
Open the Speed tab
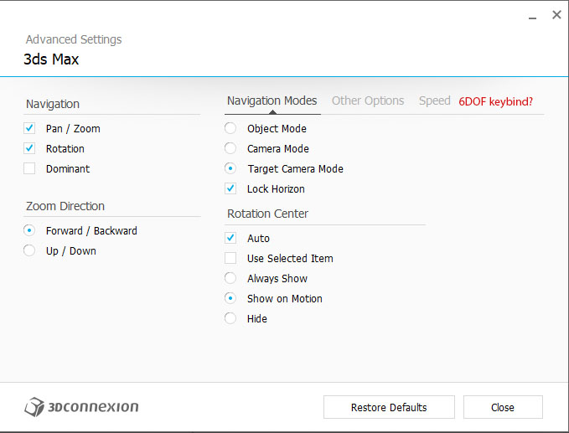tap(434, 101)
